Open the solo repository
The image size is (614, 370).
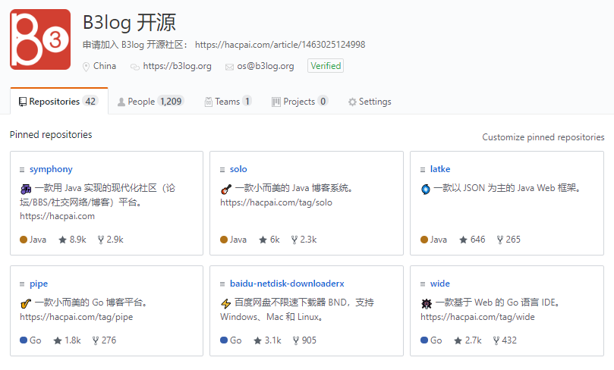point(238,169)
